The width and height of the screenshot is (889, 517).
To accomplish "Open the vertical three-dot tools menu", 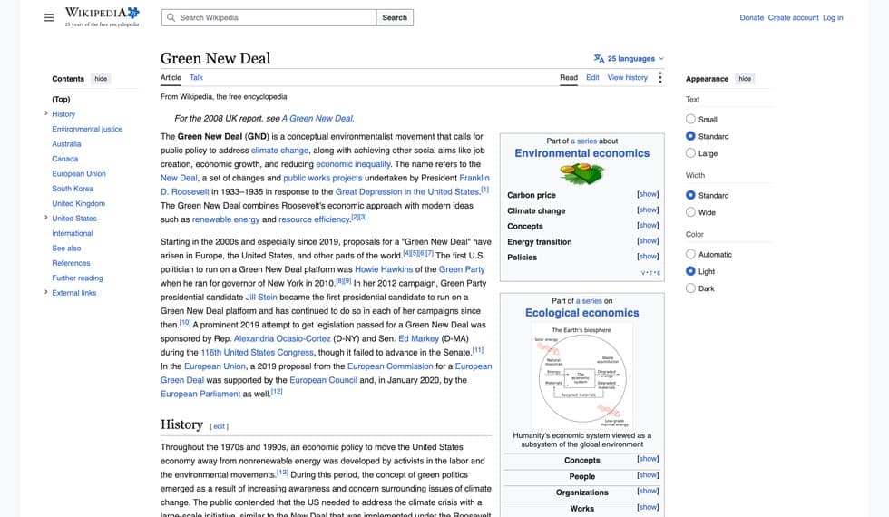I will pyautogui.click(x=660, y=78).
